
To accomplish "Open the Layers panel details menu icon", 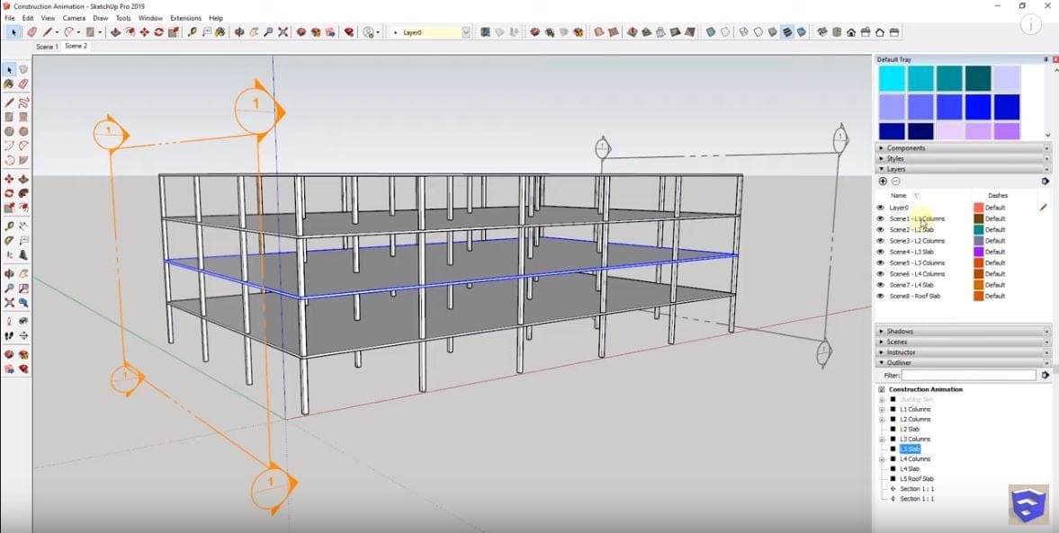I will 1045,182.
